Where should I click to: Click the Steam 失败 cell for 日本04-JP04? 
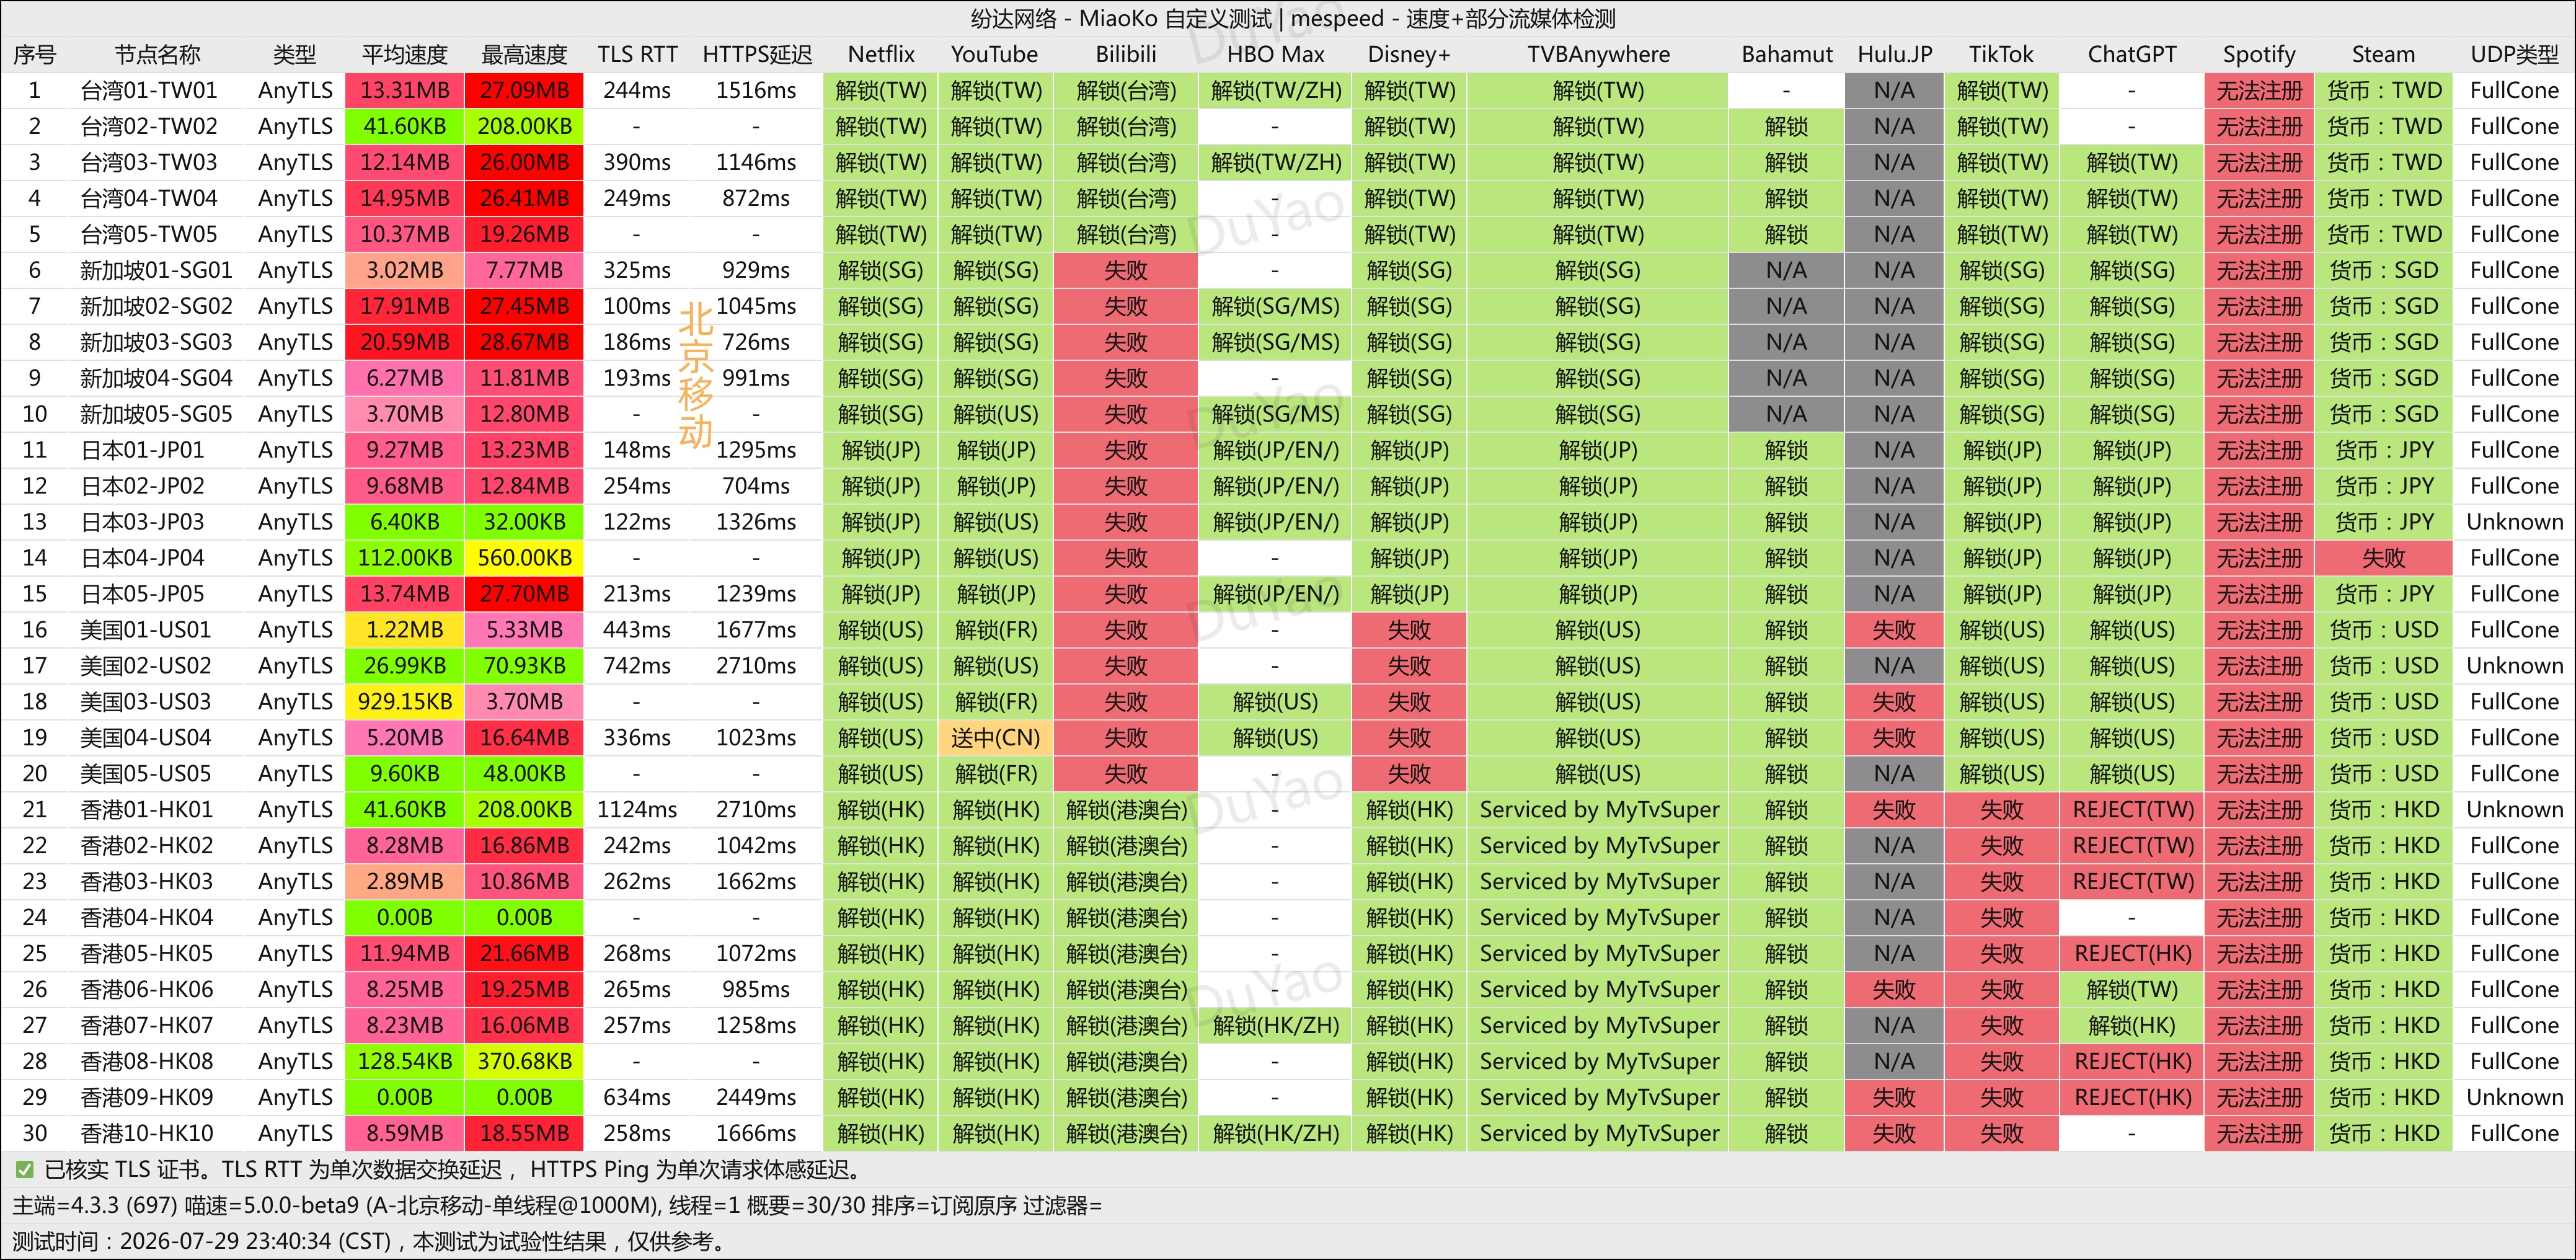pos(2383,558)
